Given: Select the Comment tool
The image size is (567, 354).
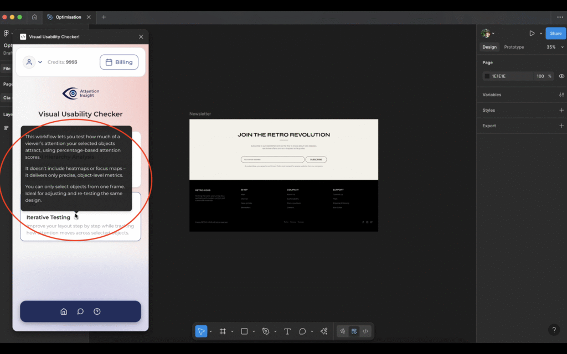Looking at the screenshot, I should (x=302, y=331).
